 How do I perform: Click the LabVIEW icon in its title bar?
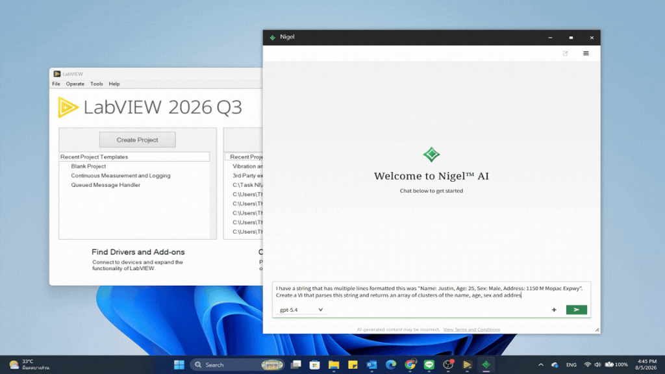click(57, 74)
